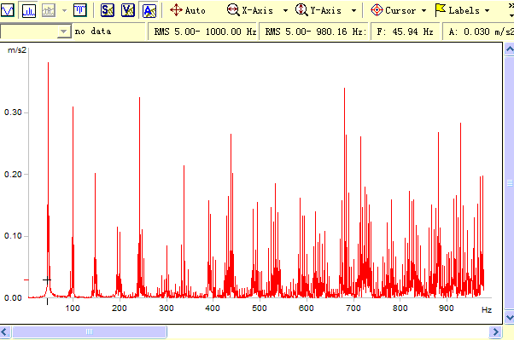Expand the Y-Axis dropdown arrow
This screenshot has width=514, height=340.
click(353, 11)
